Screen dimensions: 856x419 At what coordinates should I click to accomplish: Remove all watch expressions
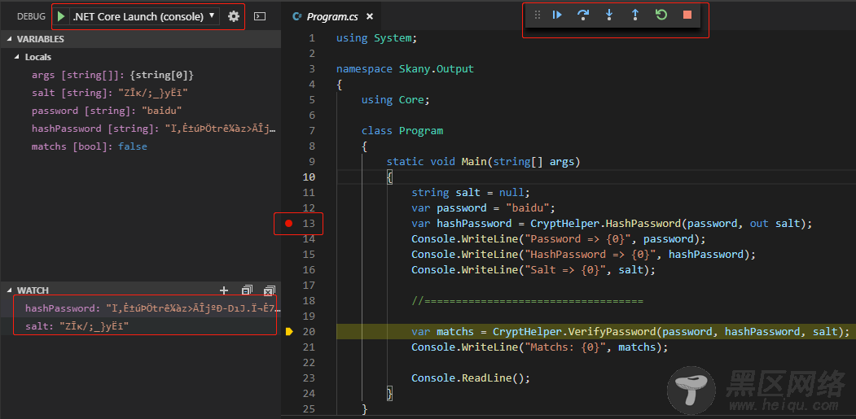[269, 290]
